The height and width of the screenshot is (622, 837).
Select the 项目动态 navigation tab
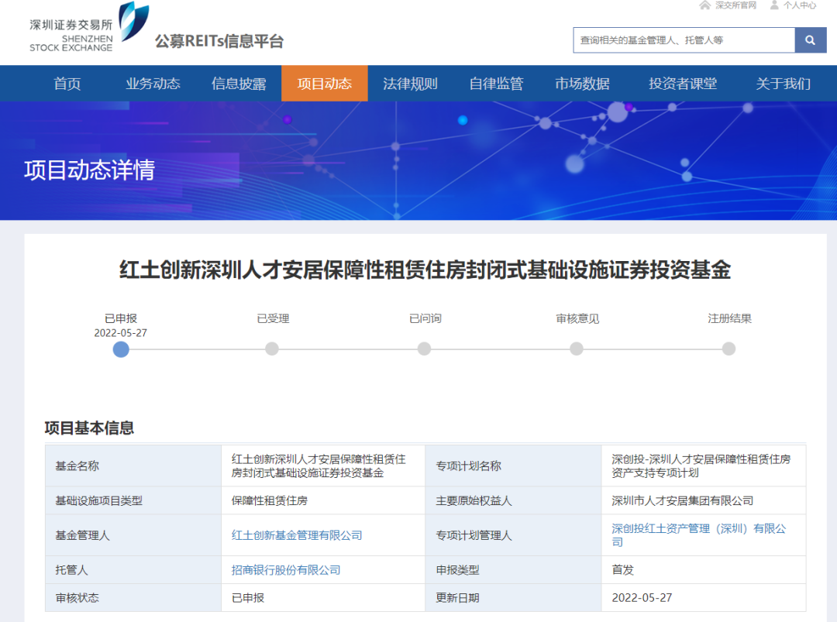325,83
